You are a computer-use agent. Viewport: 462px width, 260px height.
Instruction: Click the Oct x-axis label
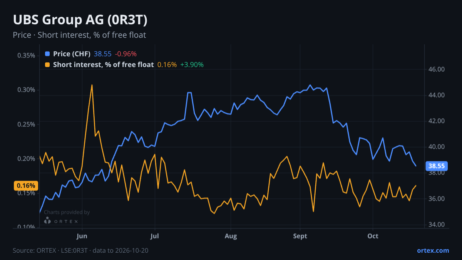click(373, 236)
